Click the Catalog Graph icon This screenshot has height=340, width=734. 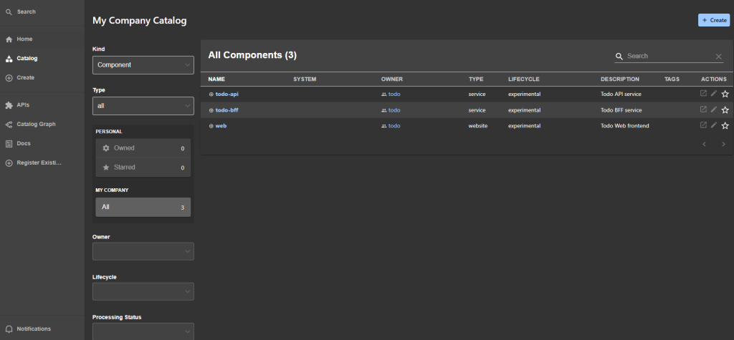[x=9, y=125]
